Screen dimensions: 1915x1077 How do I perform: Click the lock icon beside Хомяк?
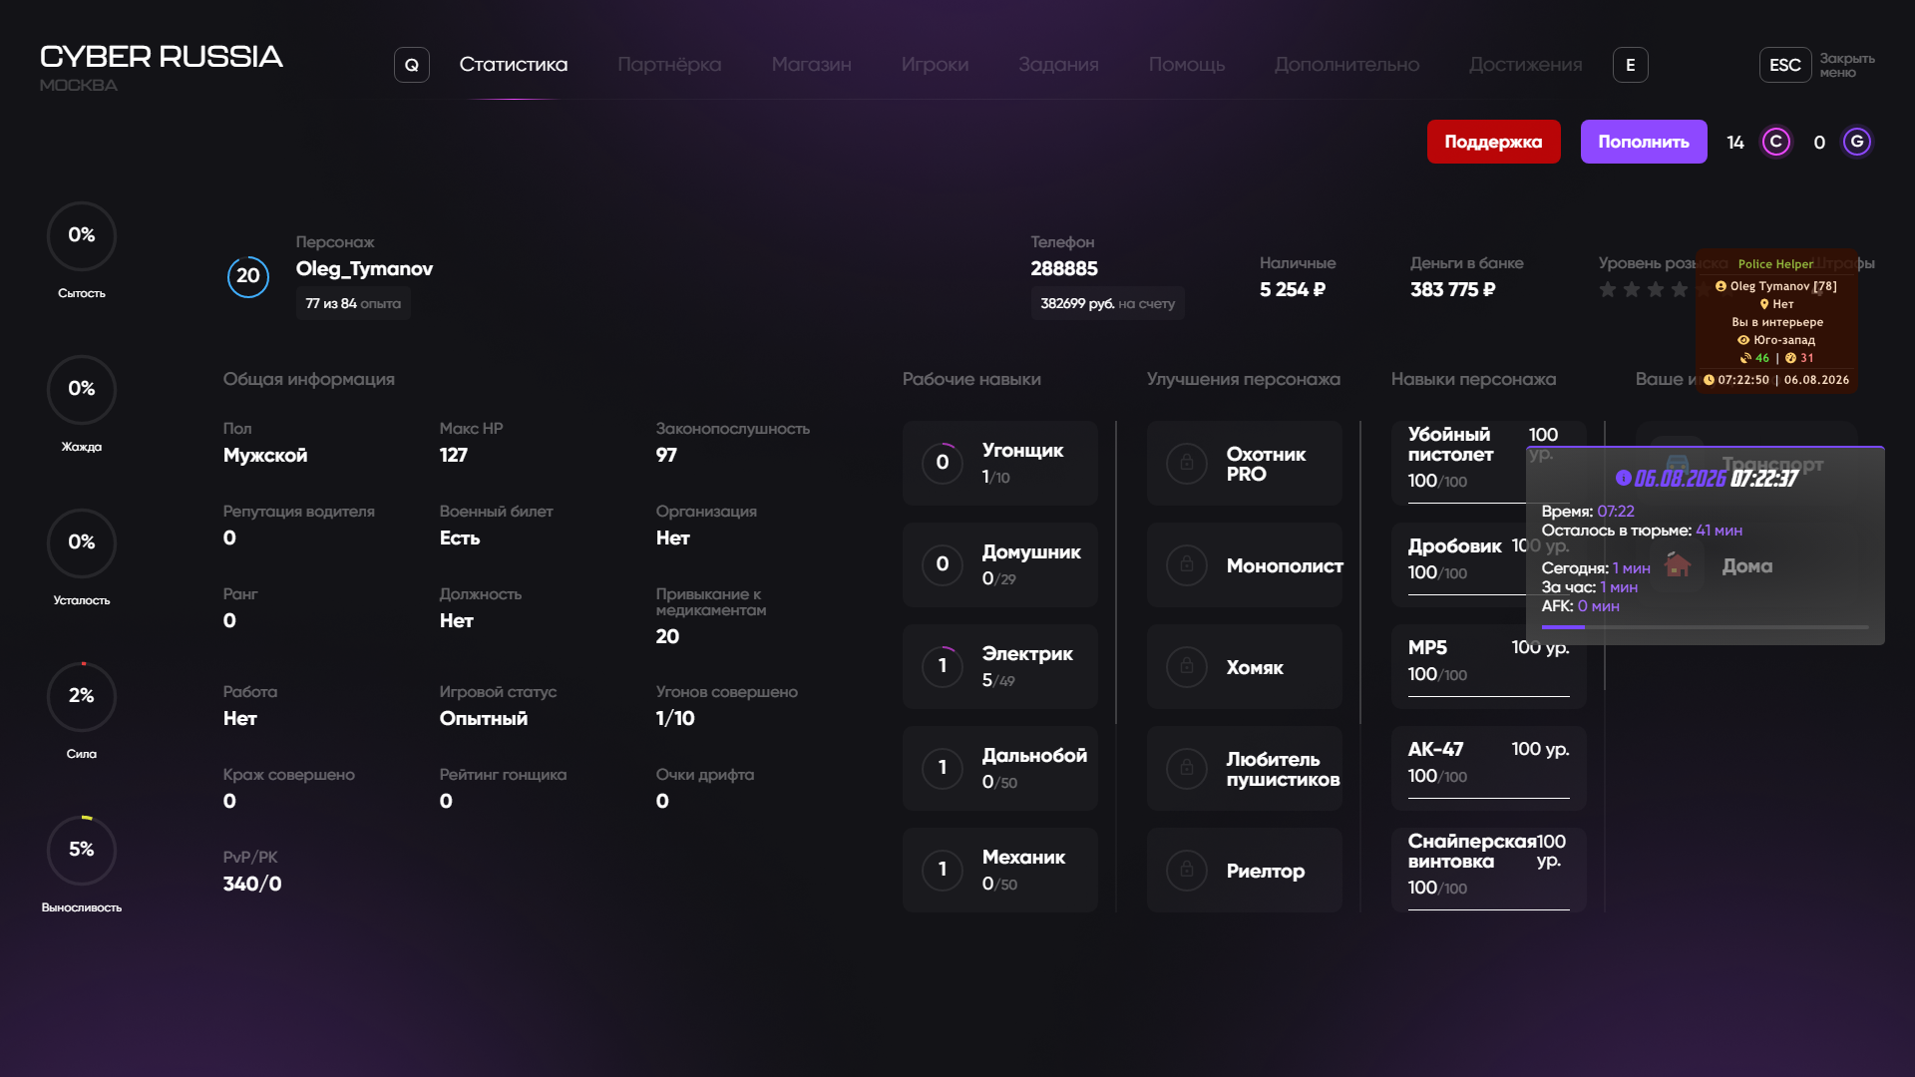point(1187,666)
